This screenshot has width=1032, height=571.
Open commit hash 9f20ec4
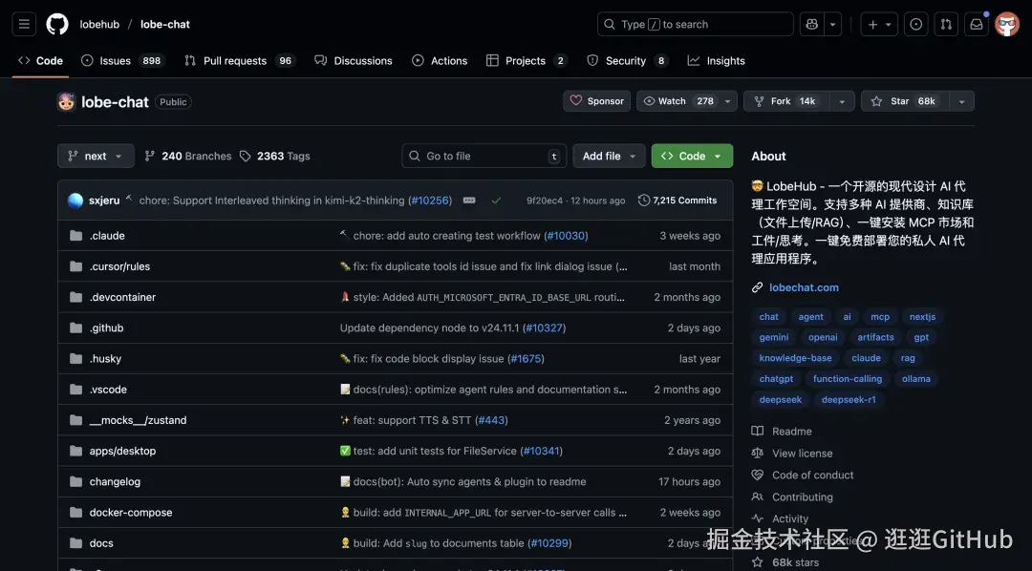pos(545,201)
